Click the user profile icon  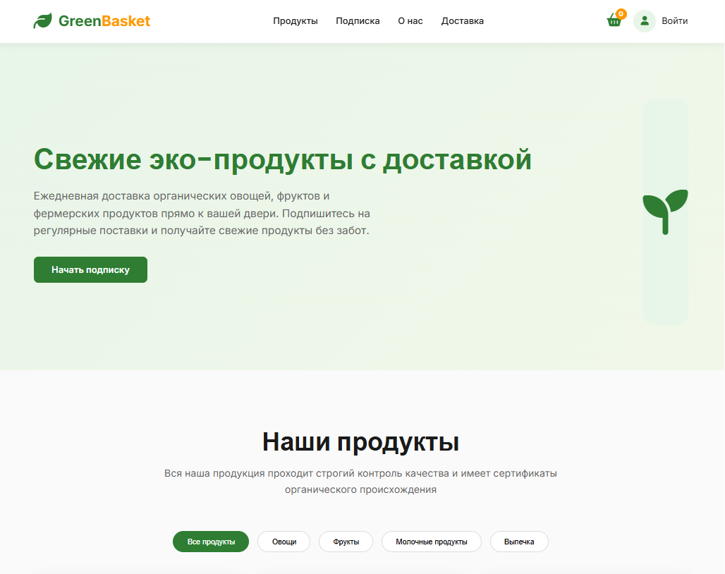(x=644, y=21)
